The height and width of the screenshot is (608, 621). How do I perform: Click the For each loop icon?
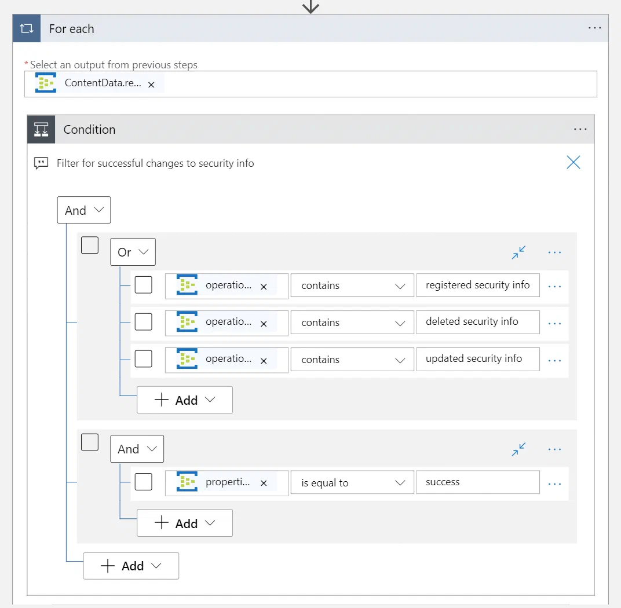click(x=27, y=28)
